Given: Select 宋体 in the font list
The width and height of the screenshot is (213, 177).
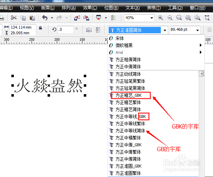Looking at the screenshot, I should click(x=156, y=38).
